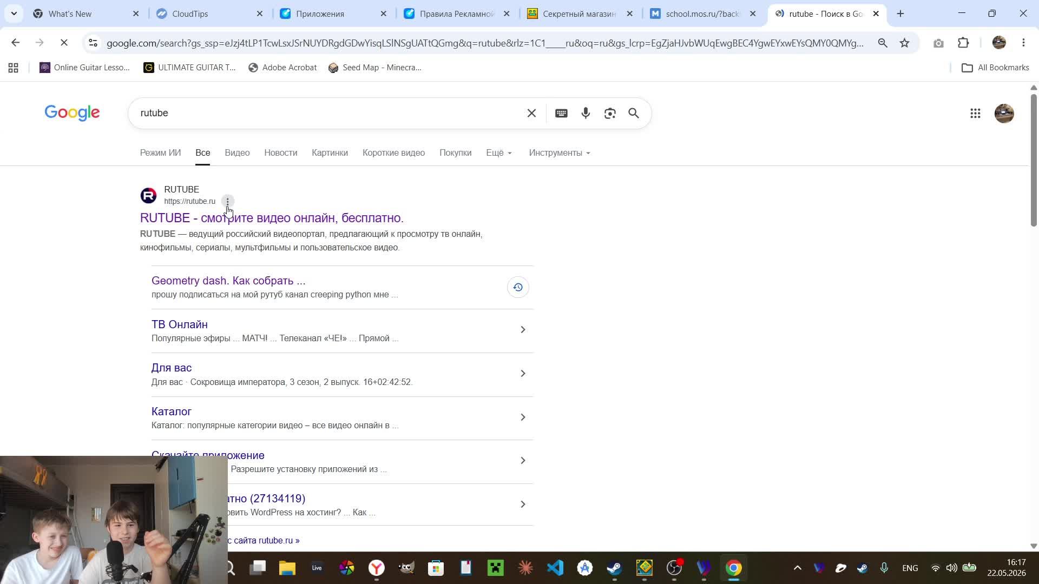
Task: Close the Секретный магазин tab
Action: coord(629,14)
